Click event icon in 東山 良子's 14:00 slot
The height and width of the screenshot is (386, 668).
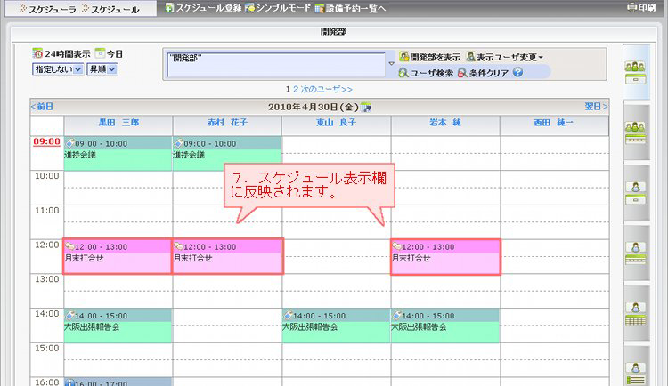tap(288, 316)
